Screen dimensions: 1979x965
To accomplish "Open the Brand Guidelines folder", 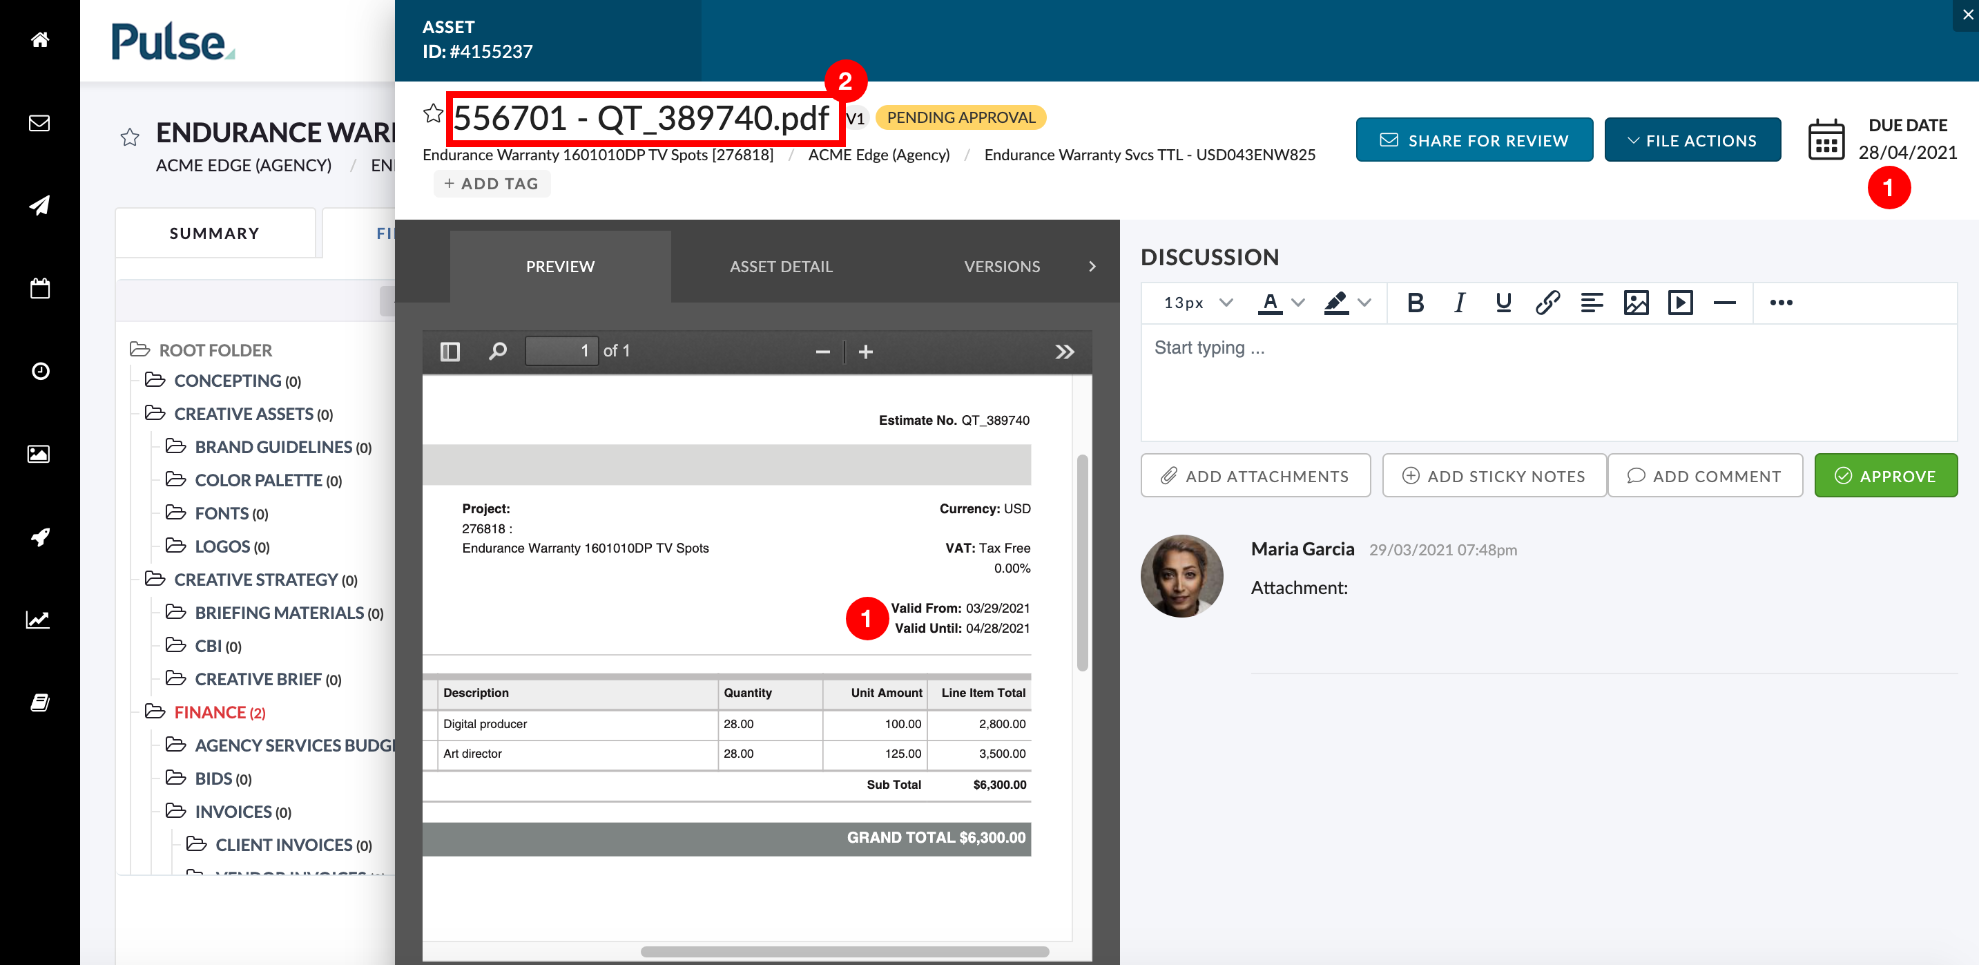I will pos(269,447).
